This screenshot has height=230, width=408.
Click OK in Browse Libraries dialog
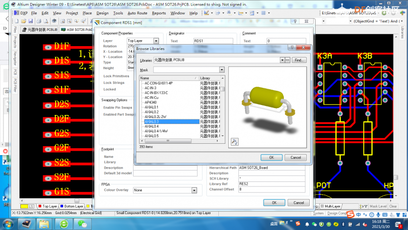272,158
